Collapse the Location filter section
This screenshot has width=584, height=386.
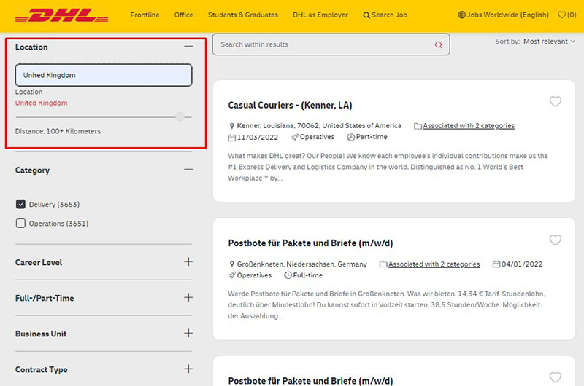188,47
